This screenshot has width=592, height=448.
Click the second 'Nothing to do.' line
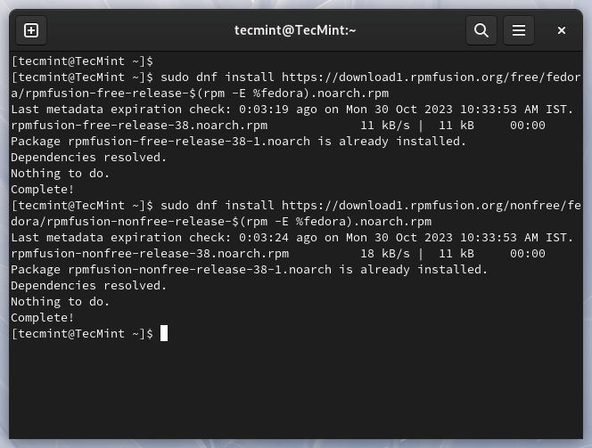[60, 302]
